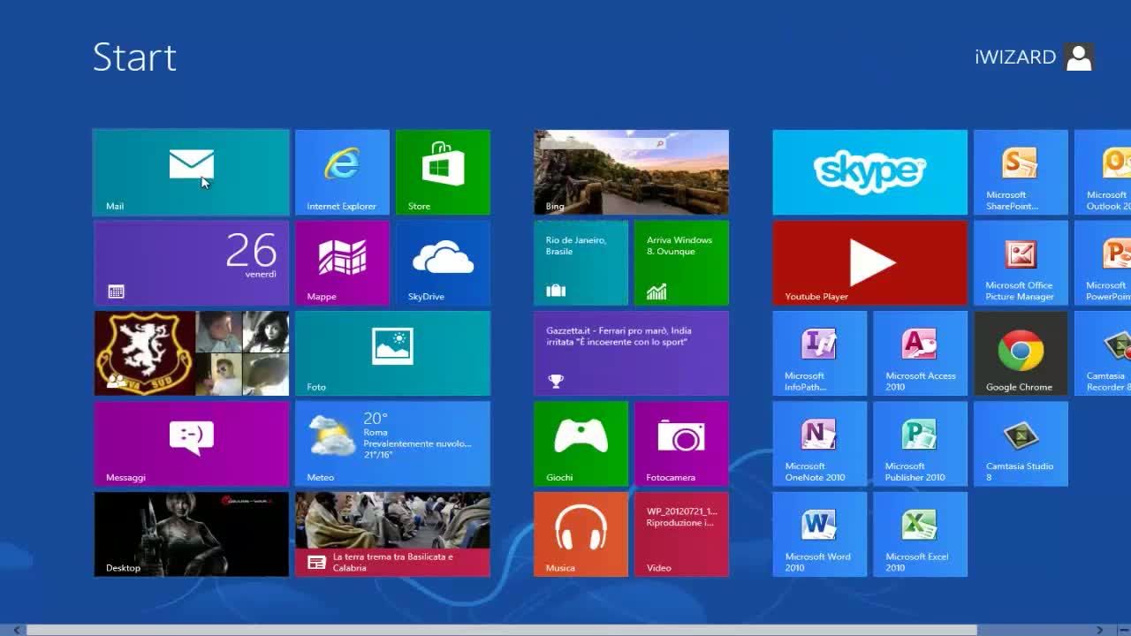Launch Internet Explorer tile

click(342, 172)
